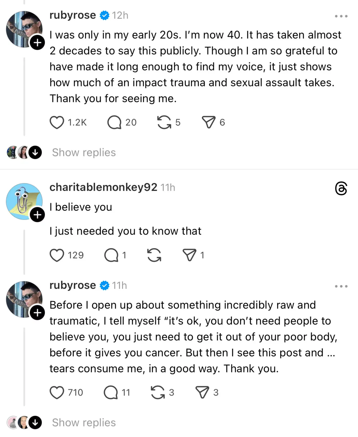Image resolution: width=358 pixels, height=437 pixels.
Task: Open comments on rubyrose's reply with 11 replies
Action: pos(110,392)
